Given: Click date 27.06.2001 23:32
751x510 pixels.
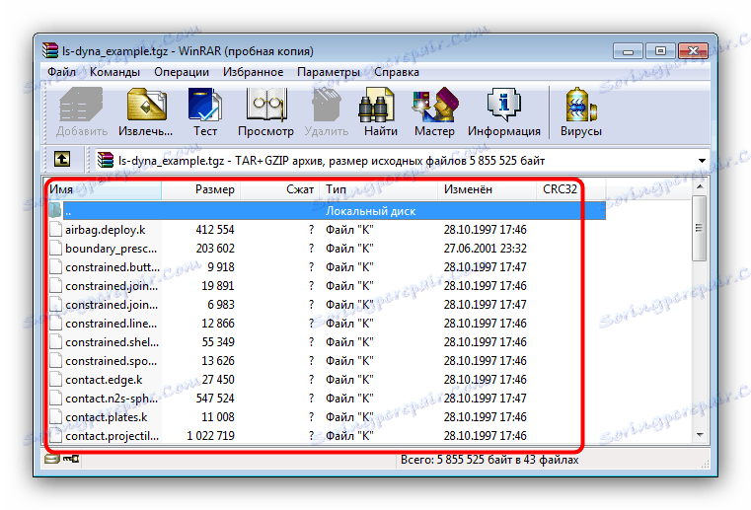Looking at the screenshot, I should click(x=486, y=249).
